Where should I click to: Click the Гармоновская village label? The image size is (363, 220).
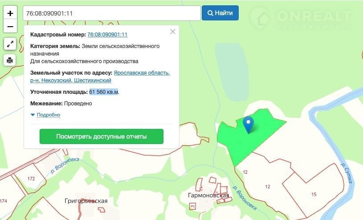point(209,196)
